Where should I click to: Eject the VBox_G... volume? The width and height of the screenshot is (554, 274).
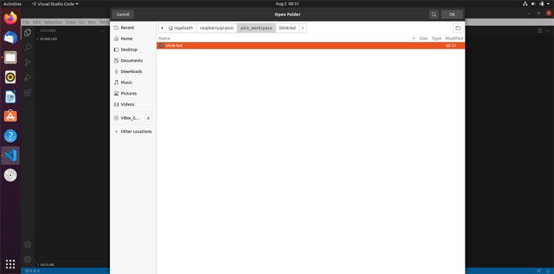pos(148,118)
